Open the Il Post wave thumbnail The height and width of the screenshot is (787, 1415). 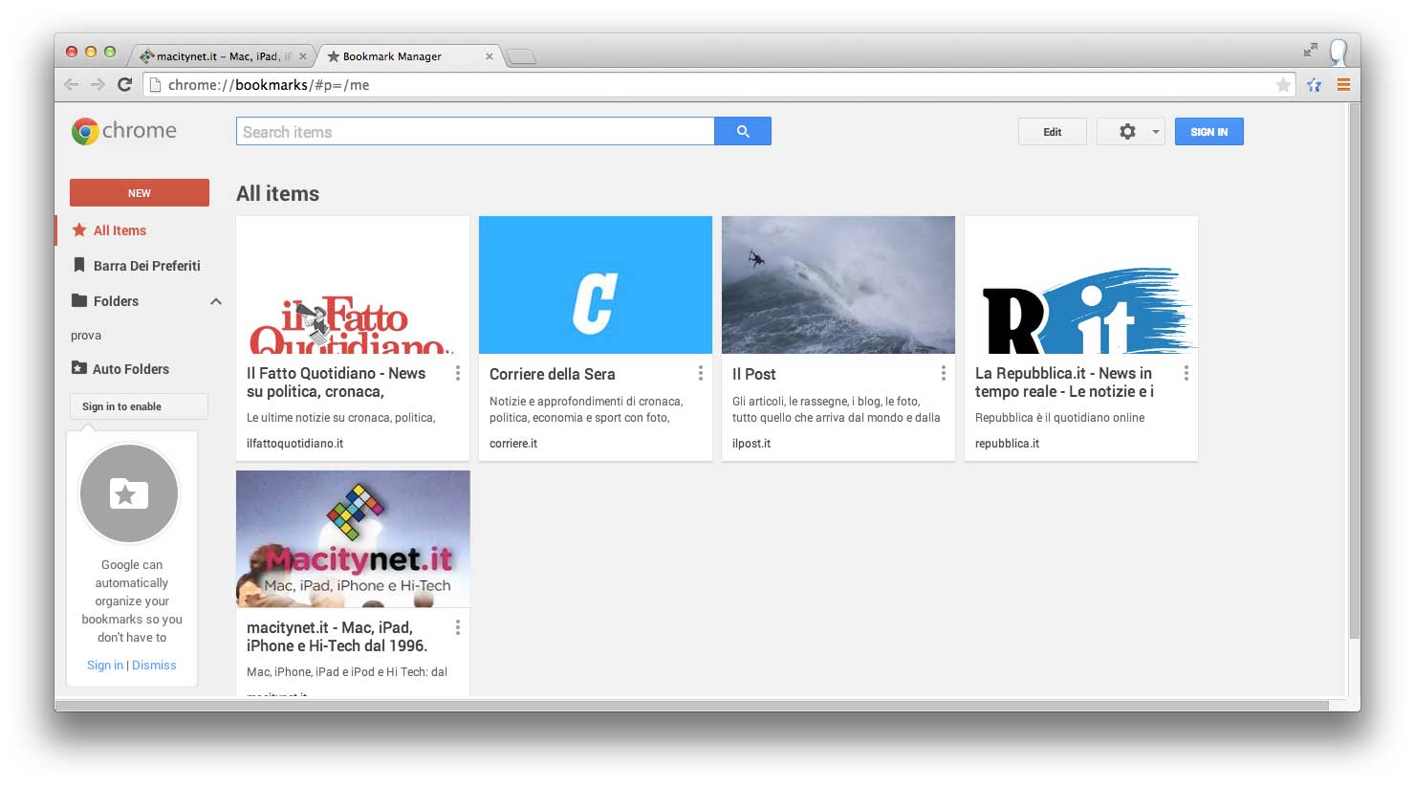click(x=838, y=285)
